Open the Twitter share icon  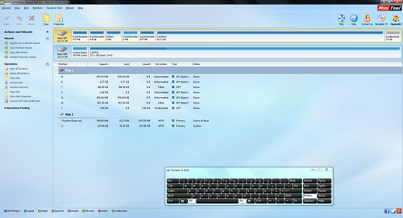tap(393, 211)
